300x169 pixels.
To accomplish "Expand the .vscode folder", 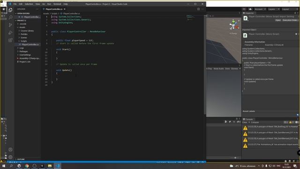I will pyautogui.click(x=23, y=24).
